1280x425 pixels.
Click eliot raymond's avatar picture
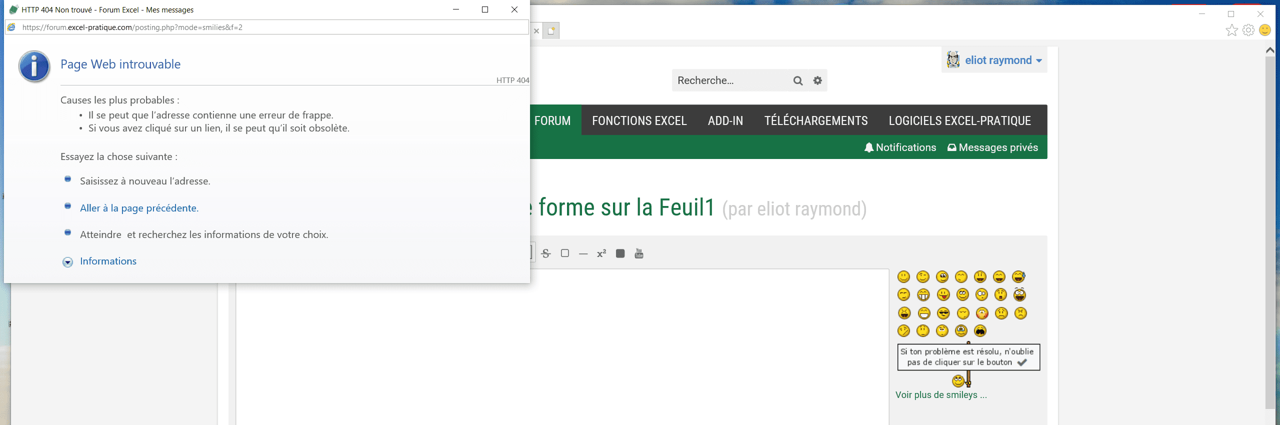(x=953, y=60)
